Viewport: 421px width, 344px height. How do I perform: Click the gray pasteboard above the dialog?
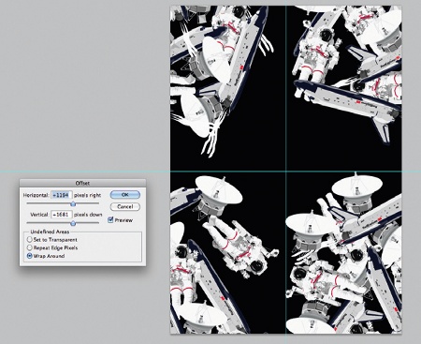click(x=82, y=87)
